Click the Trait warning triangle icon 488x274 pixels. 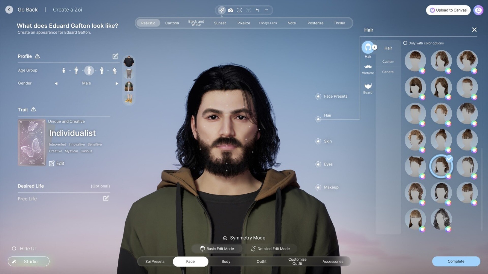(34, 109)
